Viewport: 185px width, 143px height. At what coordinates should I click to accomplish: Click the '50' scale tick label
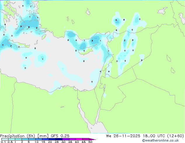pos(90,142)
